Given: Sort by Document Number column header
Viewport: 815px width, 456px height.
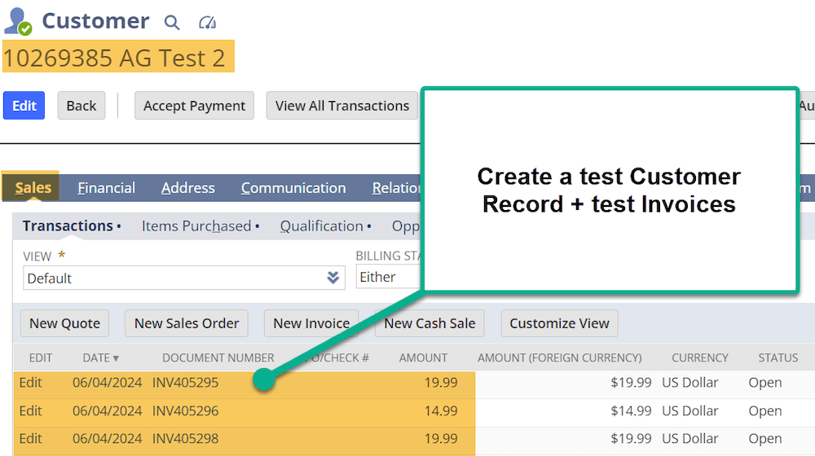Looking at the screenshot, I should pyautogui.click(x=218, y=357).
